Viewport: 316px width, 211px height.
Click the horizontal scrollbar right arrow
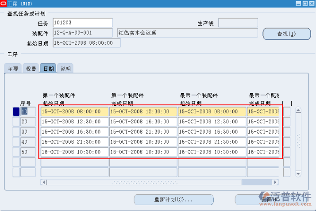tap(276, 182)
